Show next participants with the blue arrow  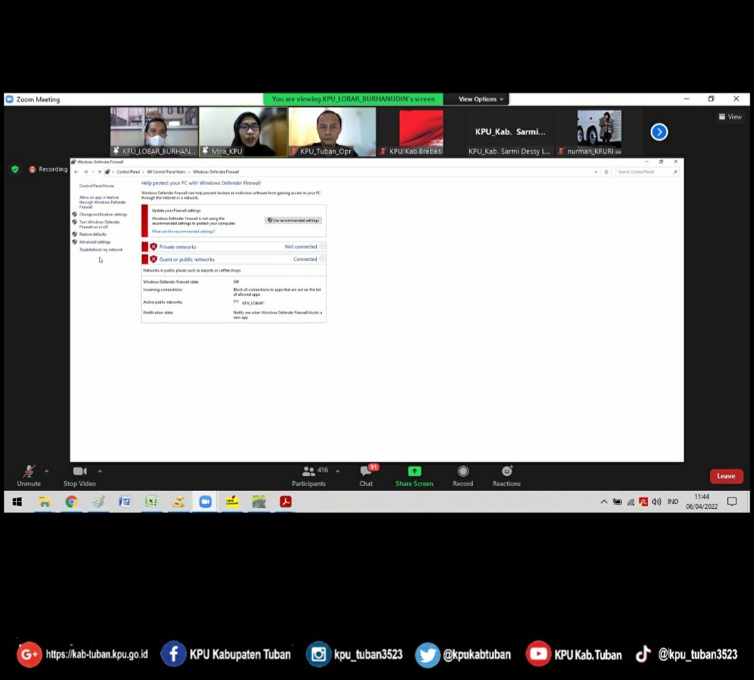click(659, 132)
